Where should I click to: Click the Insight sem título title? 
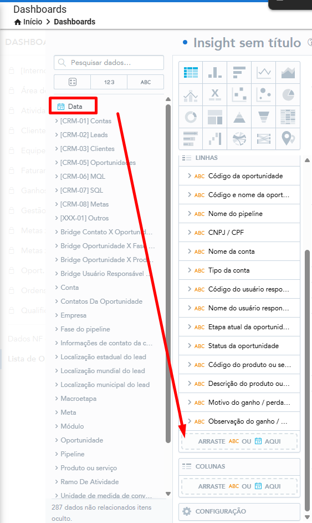(x=247, y=43)
